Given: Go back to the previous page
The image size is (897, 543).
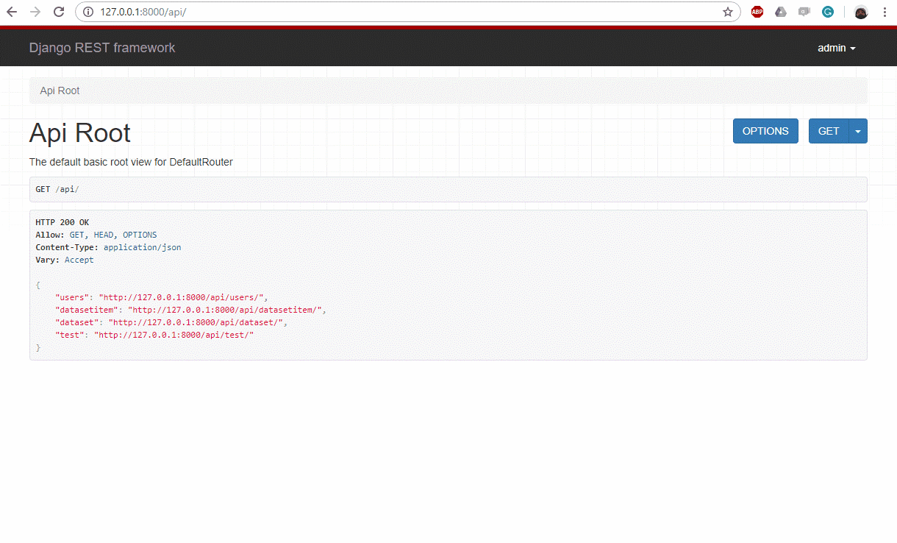Looking at the screenshot, I should click(x=12, y=12).
